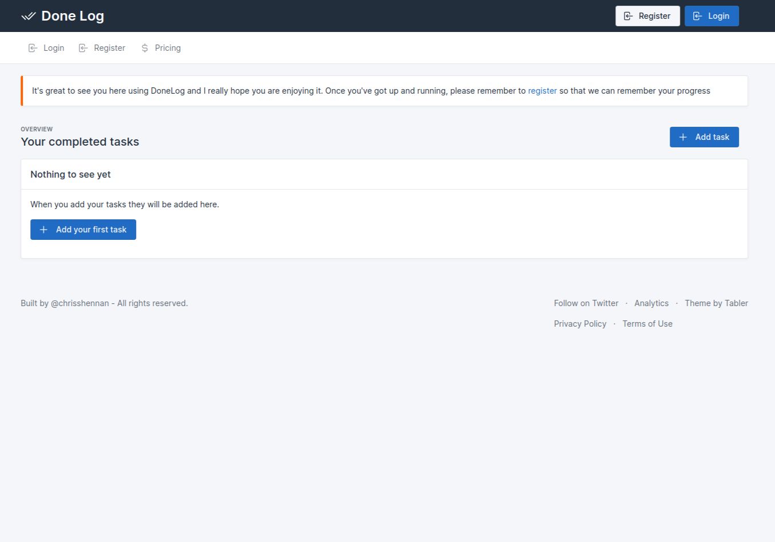This screenshot has height=542, width=775.
Task: Click the Analytics footer link
Action: coord(651,303)
